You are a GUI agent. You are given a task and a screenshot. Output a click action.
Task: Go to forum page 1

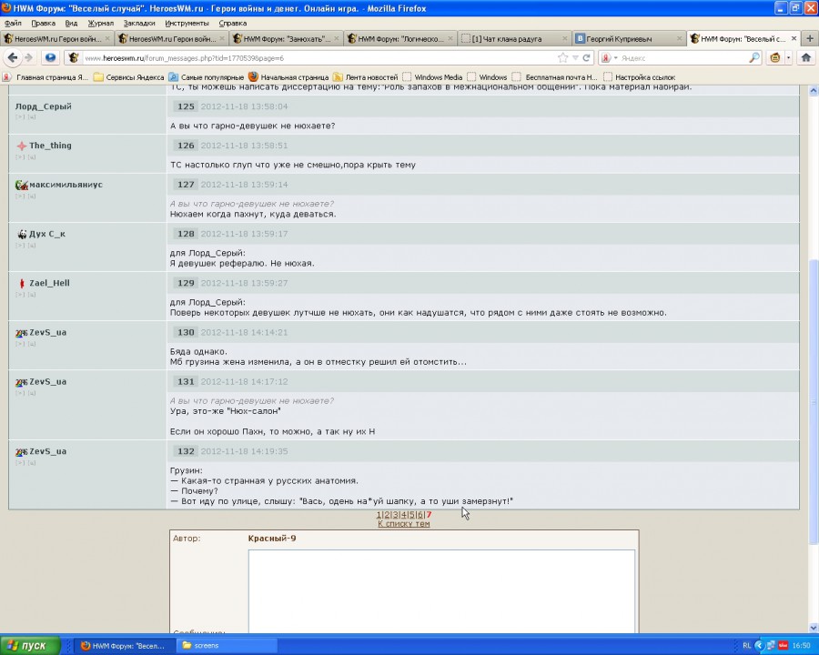[379, 515]
